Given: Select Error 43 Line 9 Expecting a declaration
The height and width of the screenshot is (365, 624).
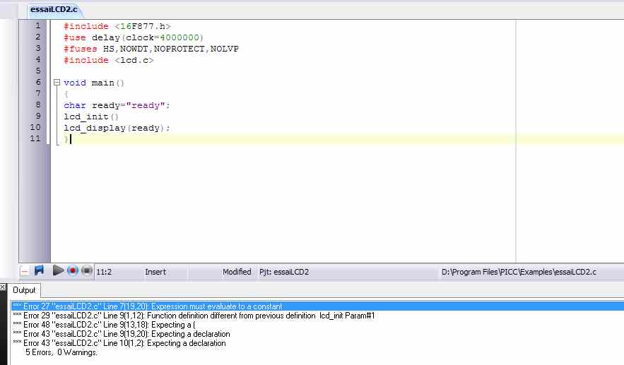Looking at the screenshot, I should 122,334.
